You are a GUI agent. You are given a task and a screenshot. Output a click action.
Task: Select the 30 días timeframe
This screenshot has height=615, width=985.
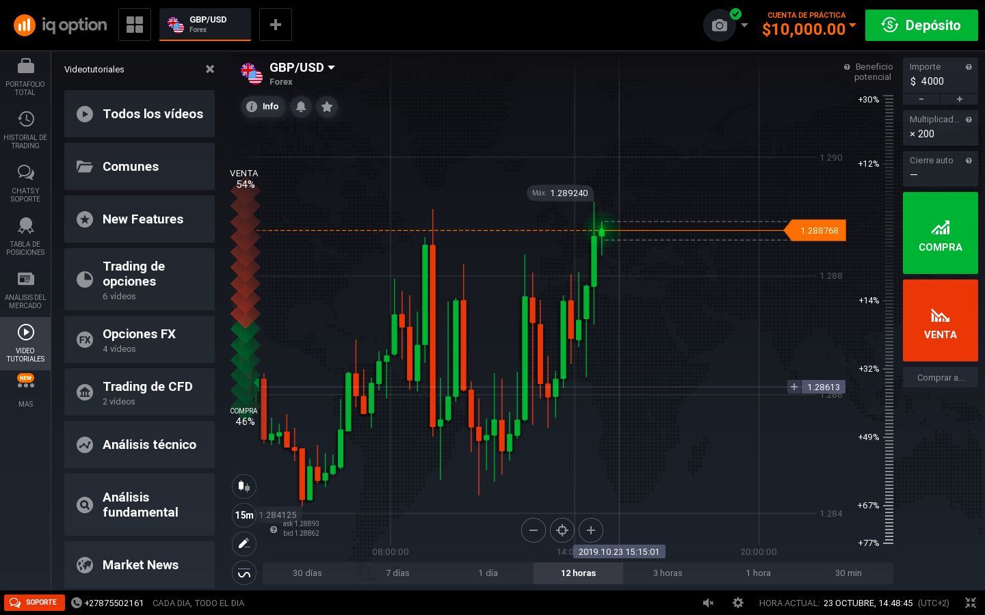click(x=307, y=573)
